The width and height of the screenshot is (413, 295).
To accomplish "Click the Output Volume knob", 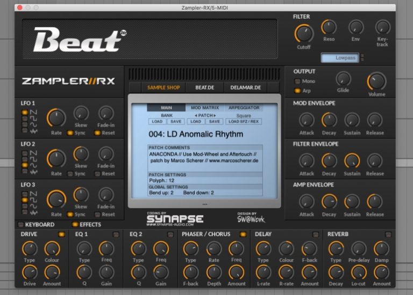I will [376, 82].
